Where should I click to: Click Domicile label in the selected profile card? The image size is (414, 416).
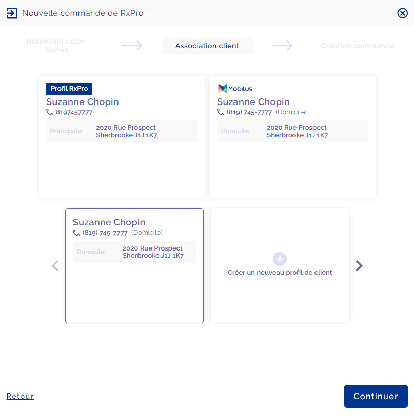click(x=90, y=252)
